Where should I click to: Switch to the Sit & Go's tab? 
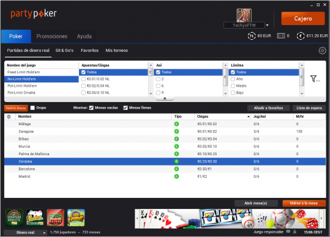[64, 50]
